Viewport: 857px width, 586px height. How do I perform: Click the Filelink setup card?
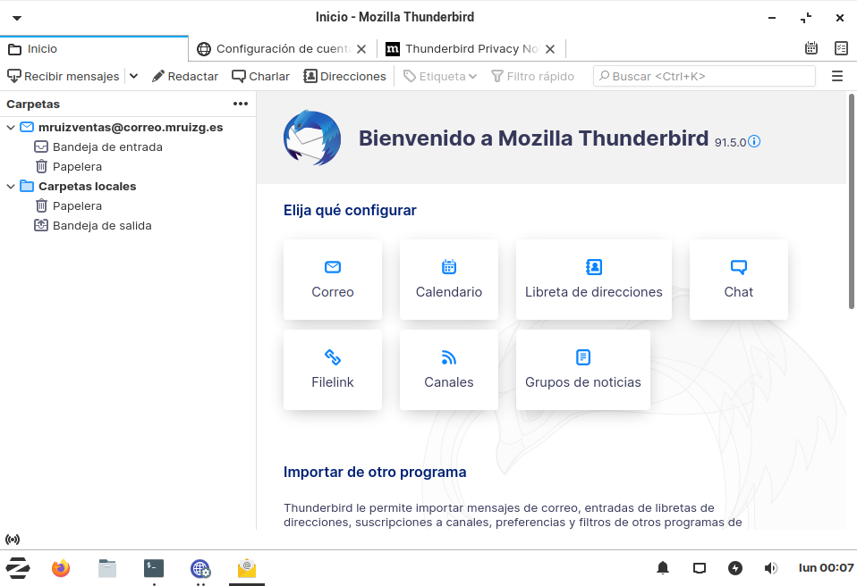point(333,370)
